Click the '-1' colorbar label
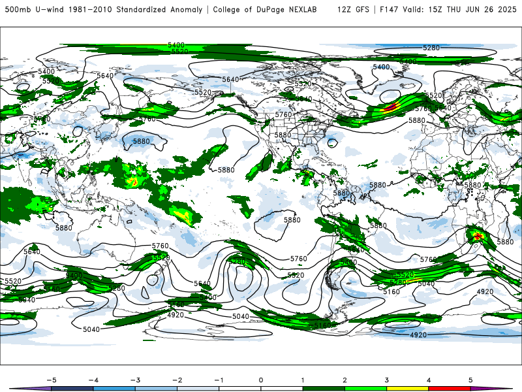 pos(219,380)
